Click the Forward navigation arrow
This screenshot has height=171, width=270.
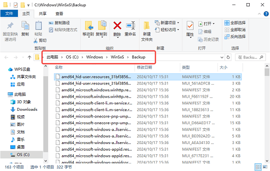pyautogui.click(x=15, y=57)
